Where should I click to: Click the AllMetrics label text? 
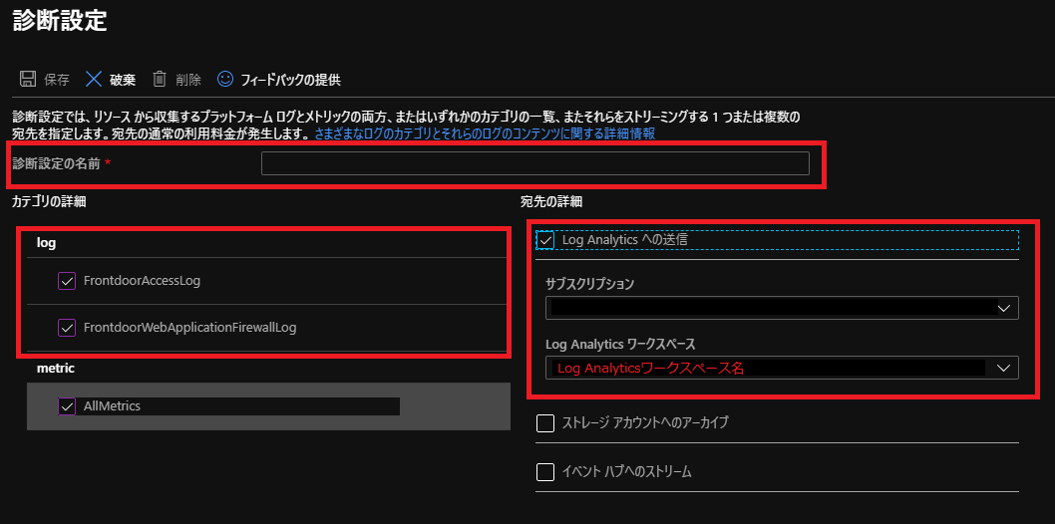112,405
